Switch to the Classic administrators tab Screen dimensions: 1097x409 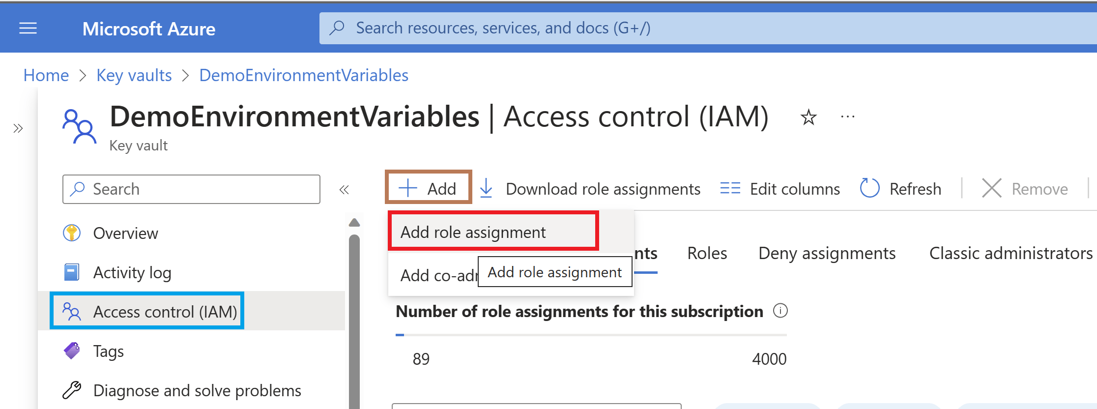[x=1011, y=253]
